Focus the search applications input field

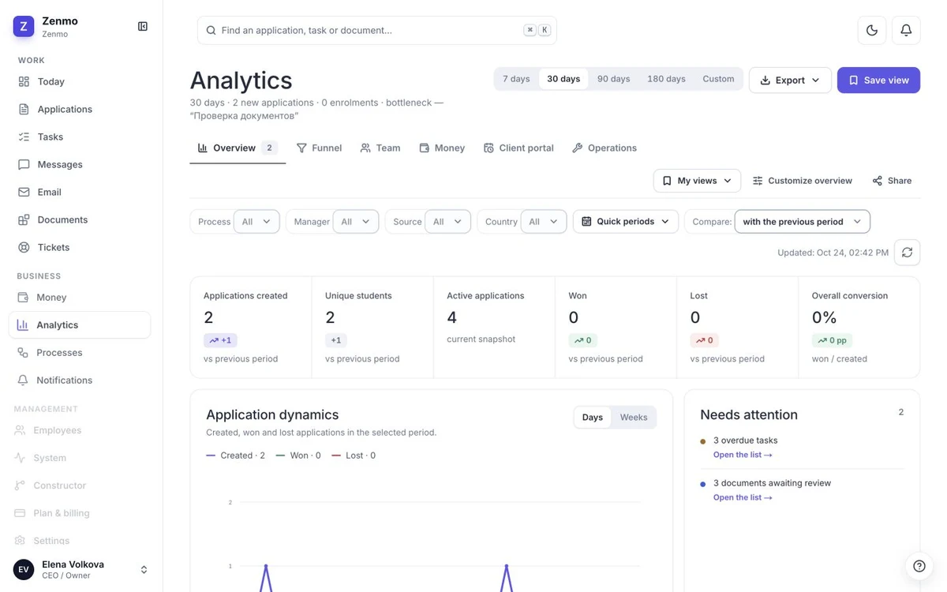coord(377,30)
